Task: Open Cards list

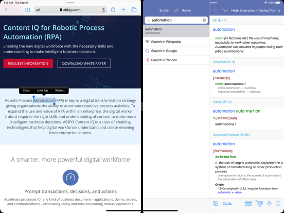Action: coord(227,204)
